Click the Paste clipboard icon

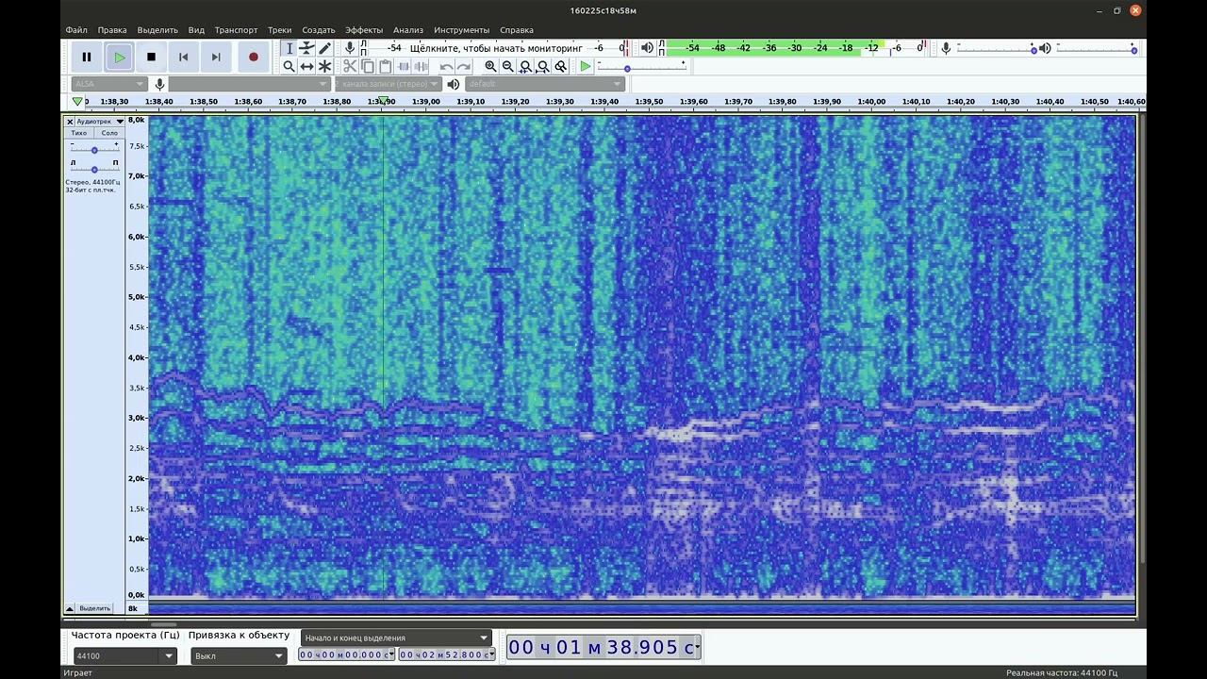(385, 66)
